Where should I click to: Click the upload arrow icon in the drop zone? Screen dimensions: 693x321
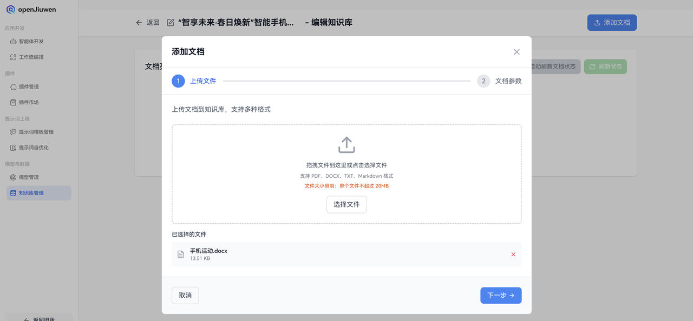346,144
